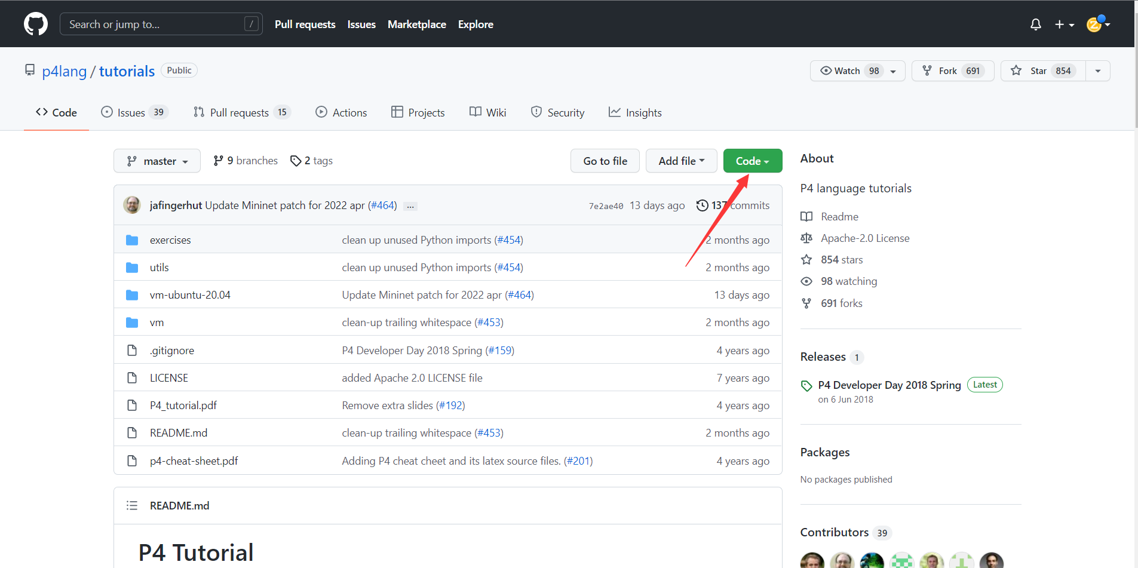Open the Projects tab
1138x568 pixels.
point(418,112)
